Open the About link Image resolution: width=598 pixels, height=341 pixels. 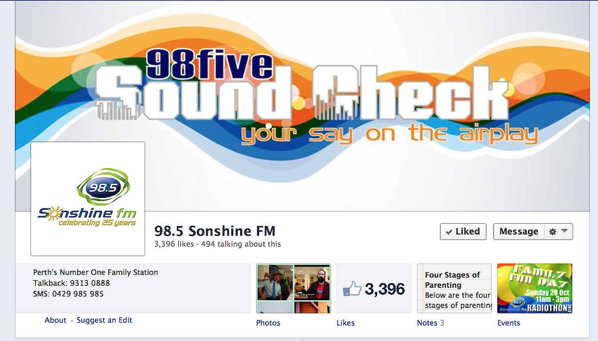[55, 320]
